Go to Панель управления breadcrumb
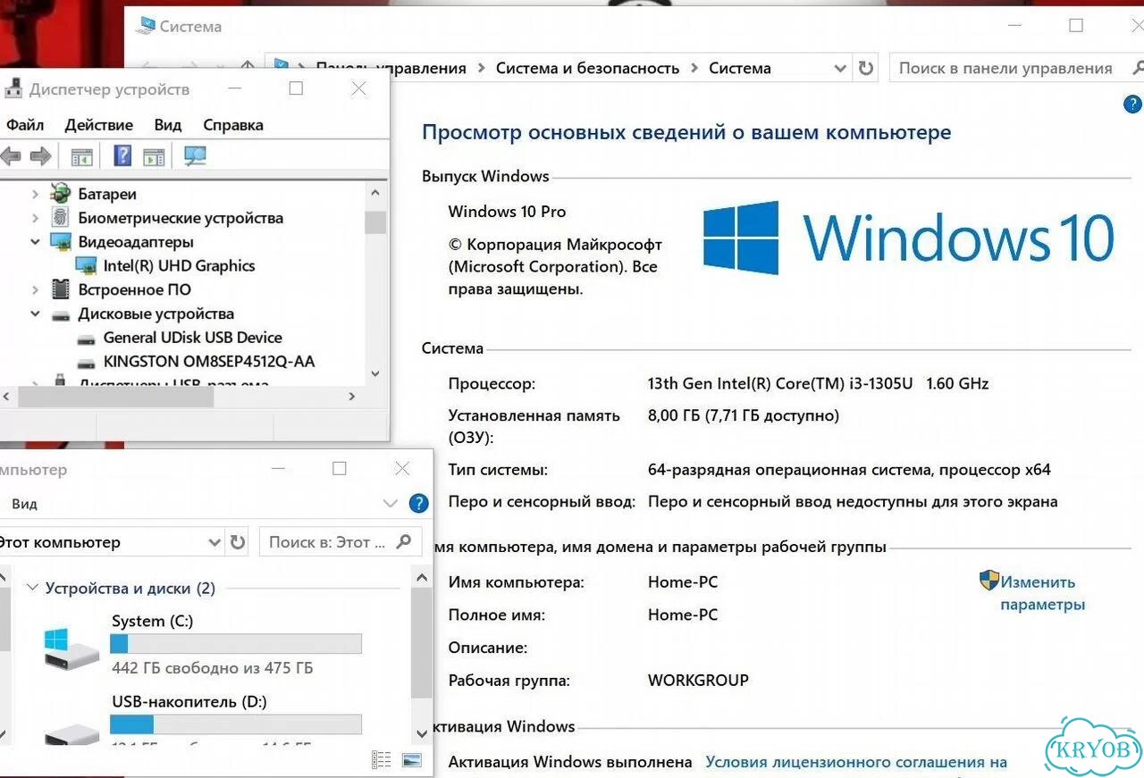The image size is (1144, 778). [391, 68]
